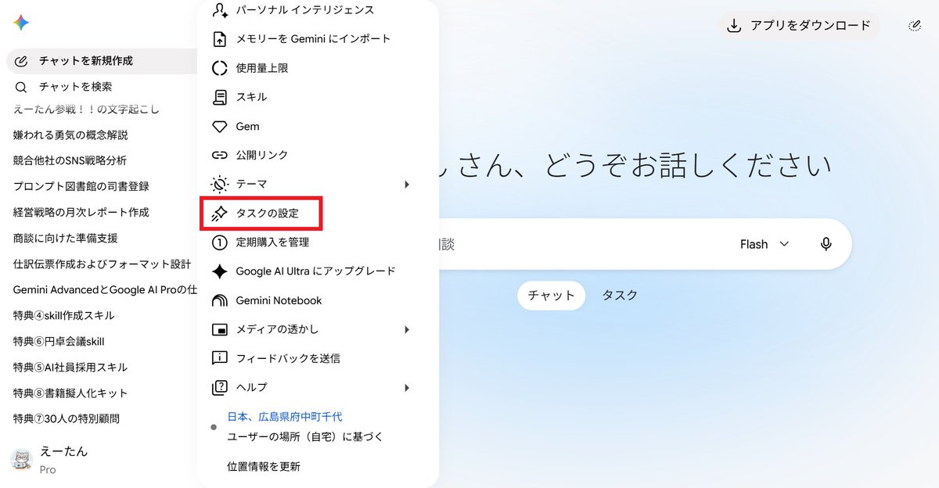This screenshot has width=939, height=488.
Task: Click the スキル scroll icon
Action: tap(220, 97)
